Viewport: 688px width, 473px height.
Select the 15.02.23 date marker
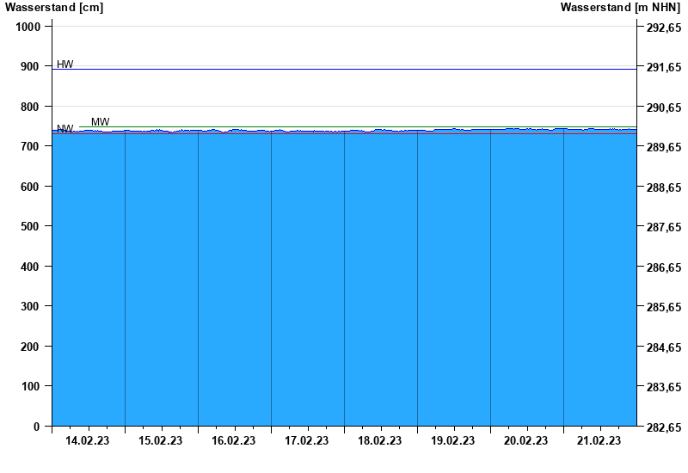pyautogui.click(x=161, y=441)
